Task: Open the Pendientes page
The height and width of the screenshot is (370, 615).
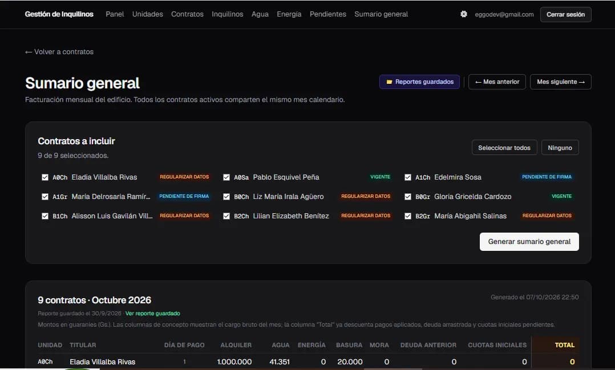Action: [x=328, y=14]
